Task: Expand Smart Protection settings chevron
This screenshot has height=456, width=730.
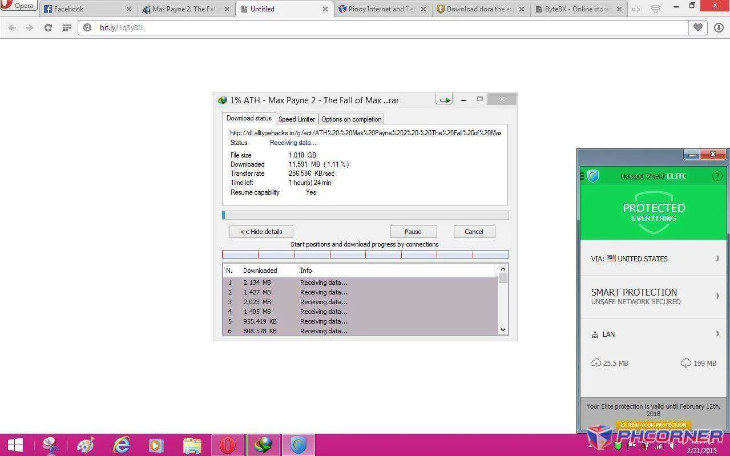Action: [x=717, y=296]
